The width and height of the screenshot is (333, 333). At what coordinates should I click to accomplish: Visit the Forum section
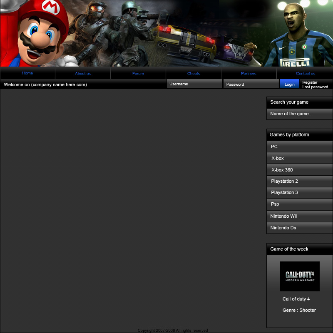138,74
